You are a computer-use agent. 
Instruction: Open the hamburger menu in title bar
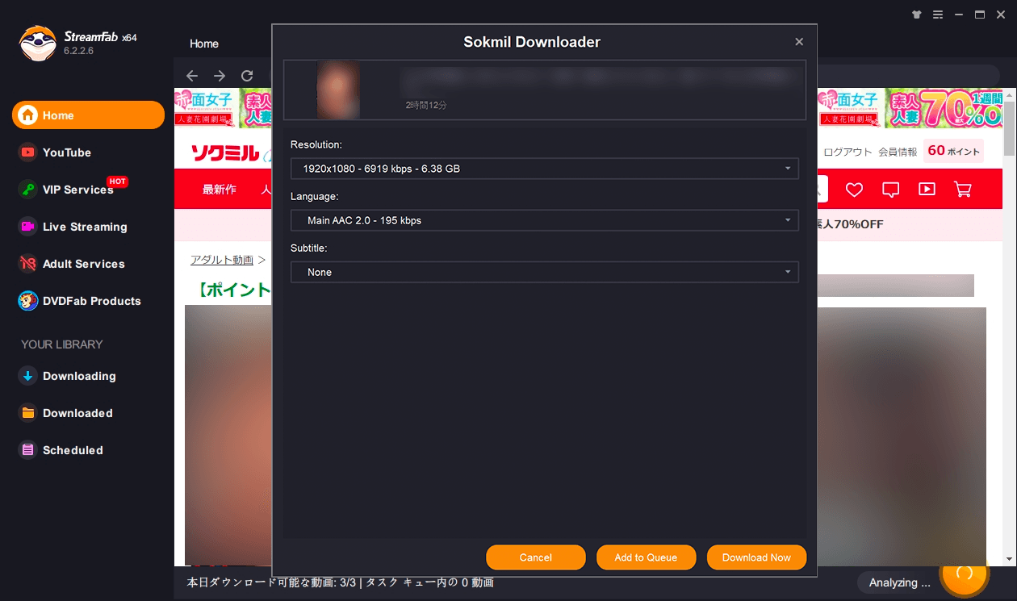(938, 15)
